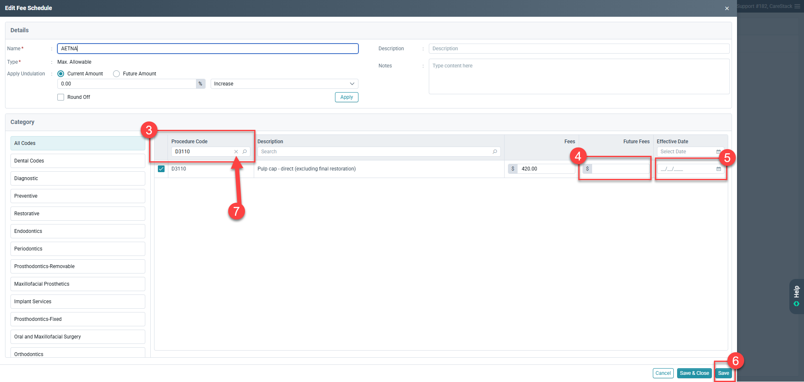The image size is (804, 382).
Task: Click the undulation percentage field 0.00
Action: tap(127, 84)
